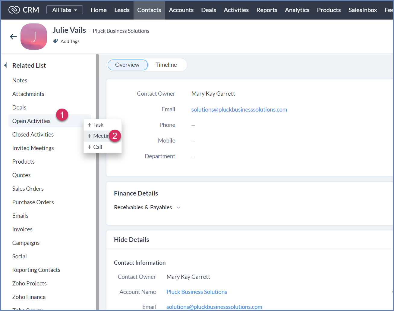
Task: Click the Julie Vails contact name
Action: tap(69, 30)
